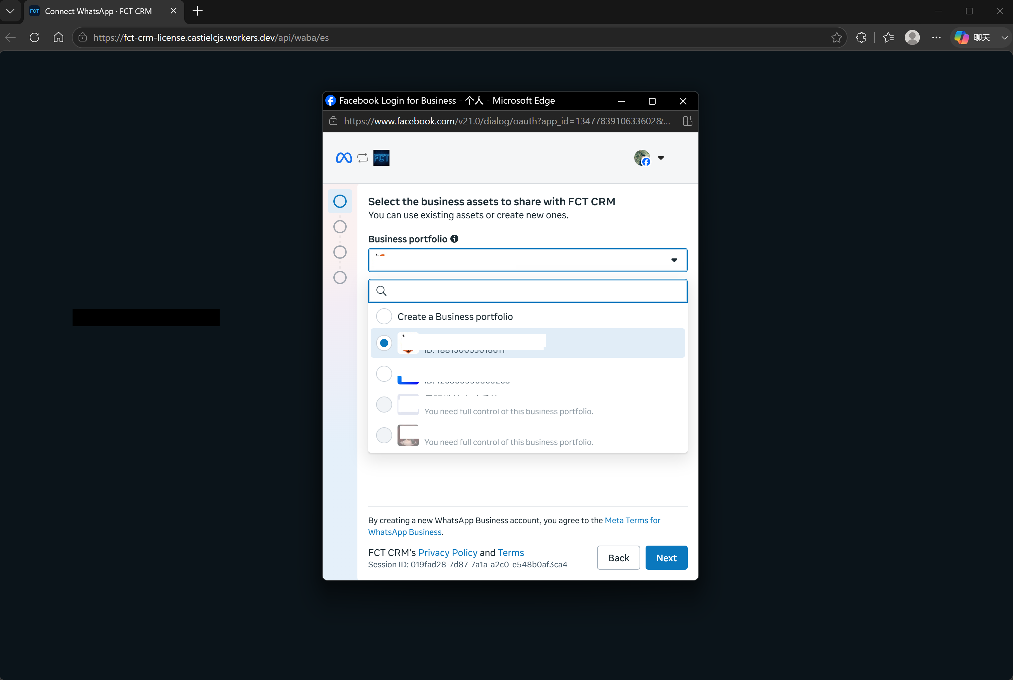
Task: Open the Extensions puzzle icon
Action: 861,38
